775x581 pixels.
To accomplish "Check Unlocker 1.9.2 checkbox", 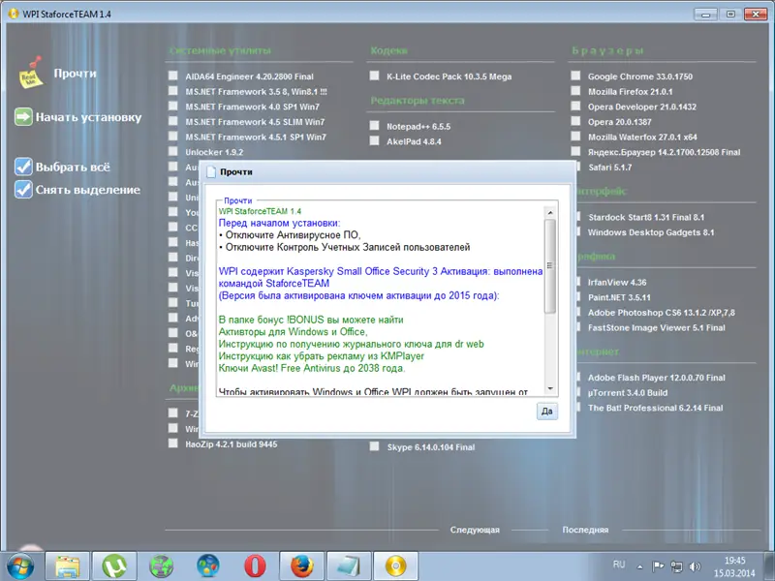I will tap(173, 151).
